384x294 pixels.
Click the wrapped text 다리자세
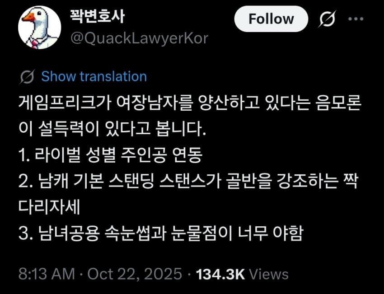pos(49,207)
